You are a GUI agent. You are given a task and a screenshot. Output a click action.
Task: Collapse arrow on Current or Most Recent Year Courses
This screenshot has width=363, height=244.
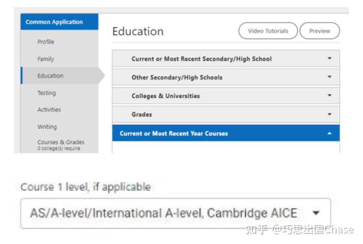pyautogui.click(x=329, y=134)
